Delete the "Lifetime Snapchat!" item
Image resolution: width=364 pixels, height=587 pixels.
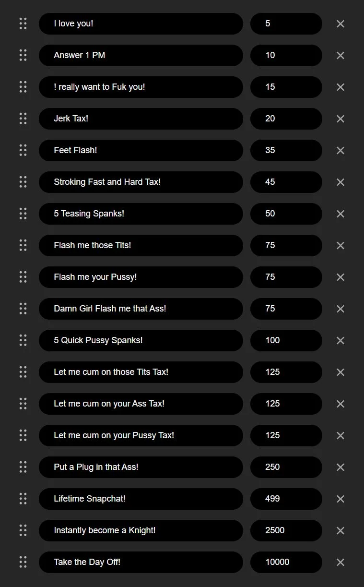click(341, 499)
